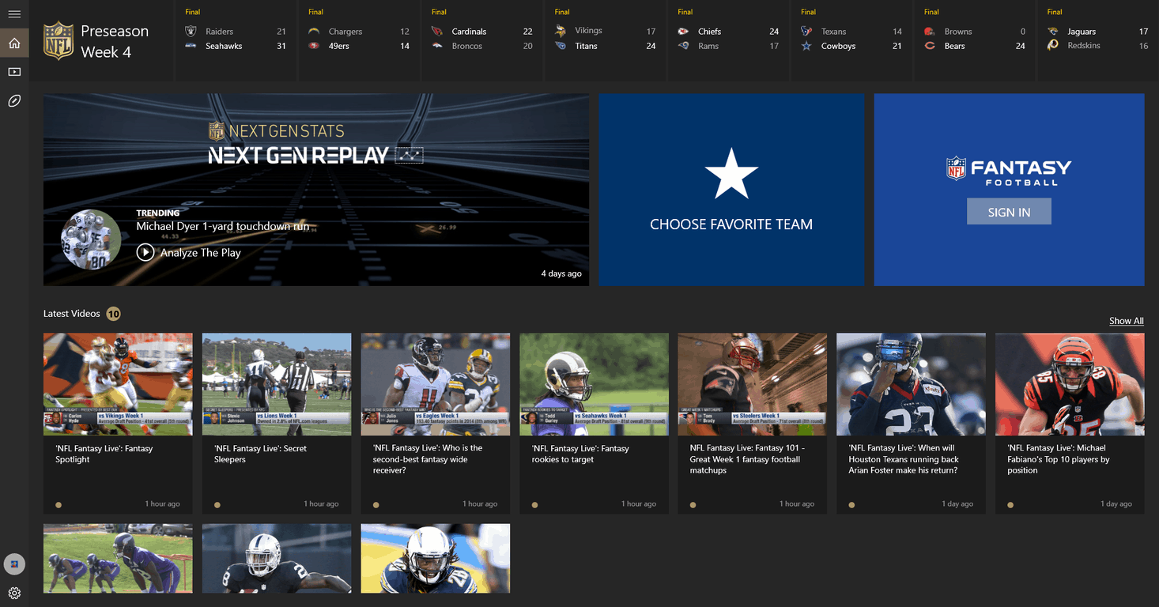Open the Next Gen Replay banner heading
Screen dimensions: 1159x607
pyautogui.click(x=298, y=155)
